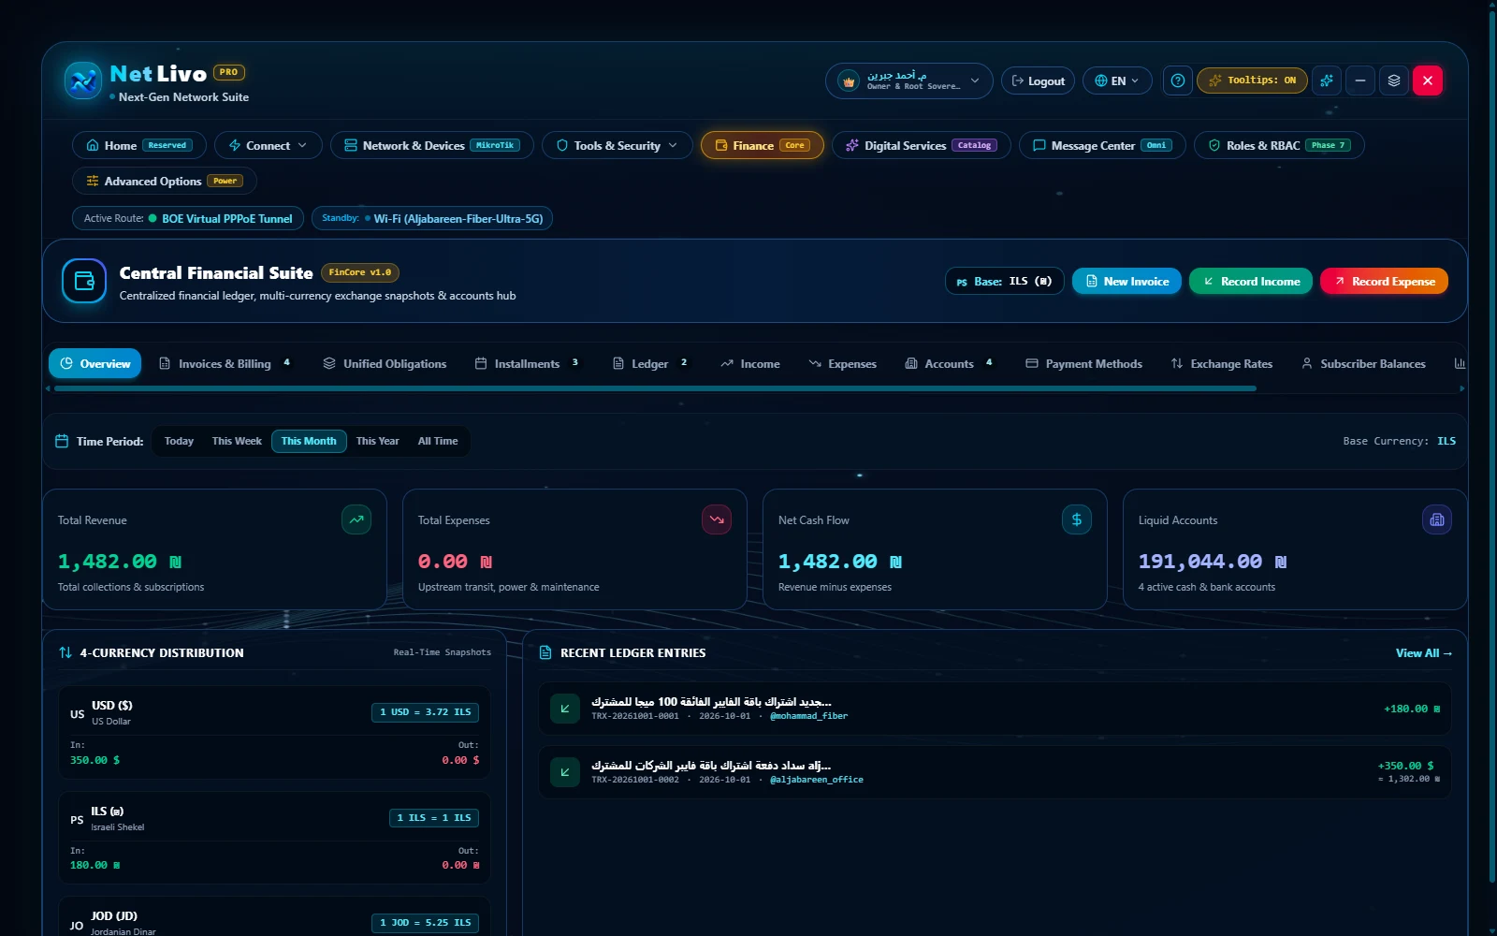The width and height of the screenshot is (1497, 936).
Task: Expand the Connect menu dropdown
Action: click(x=269, y=145)
